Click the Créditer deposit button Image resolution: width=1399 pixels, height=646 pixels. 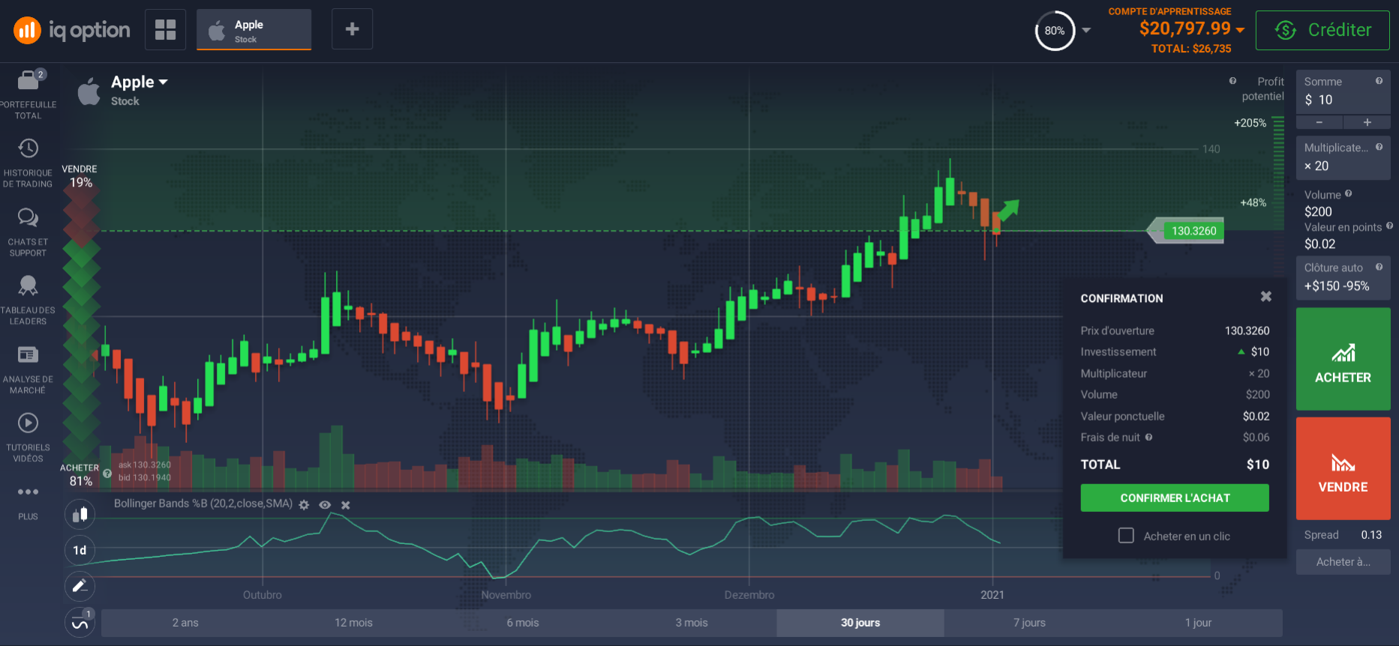click(x=1322, y=30)
